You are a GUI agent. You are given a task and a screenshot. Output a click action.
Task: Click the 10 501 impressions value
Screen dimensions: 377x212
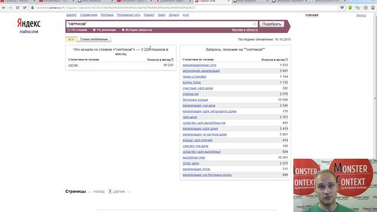tap(283, 157)
